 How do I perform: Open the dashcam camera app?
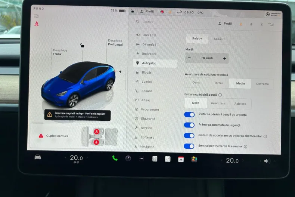pyautogui.click(x=128, y=158)
